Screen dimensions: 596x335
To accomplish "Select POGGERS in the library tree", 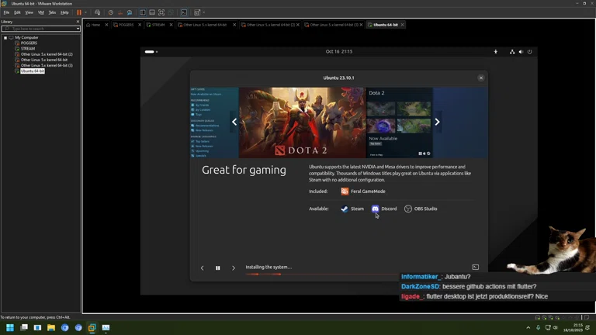I will tap(29, 43).
